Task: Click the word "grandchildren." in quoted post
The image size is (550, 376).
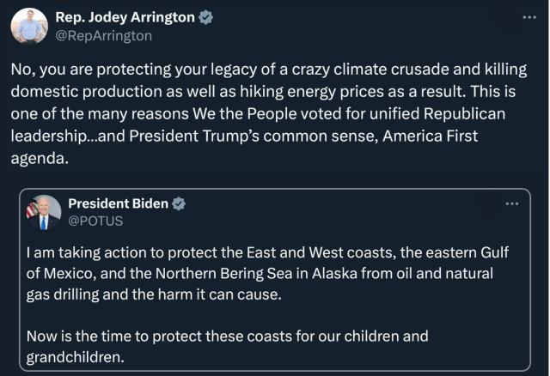Action: 76,356
